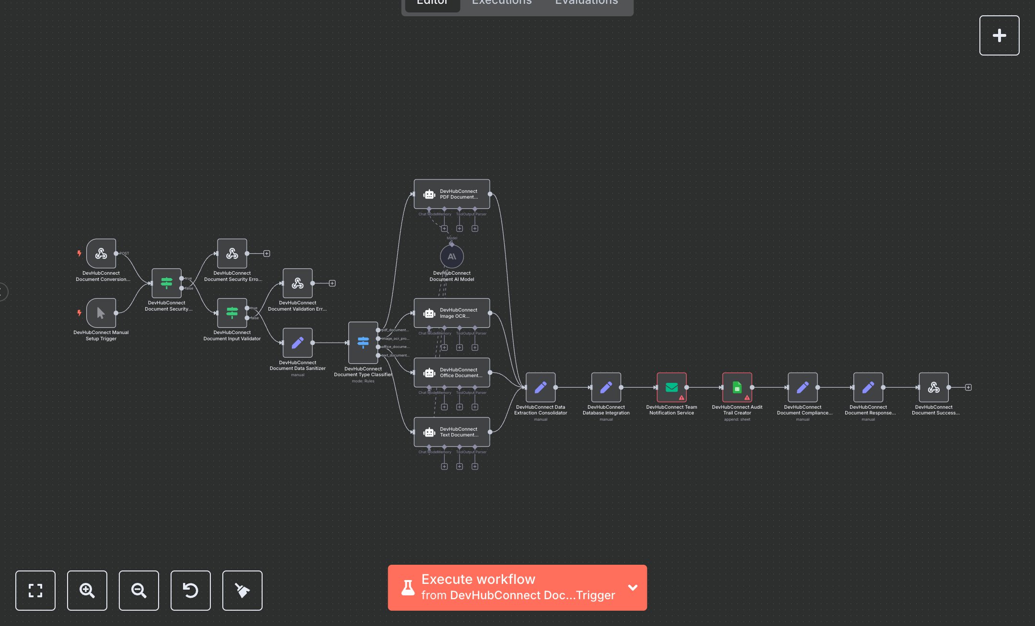Click the PDF Document agent node
Screen dimensions: 1035x626
(452, 194)
